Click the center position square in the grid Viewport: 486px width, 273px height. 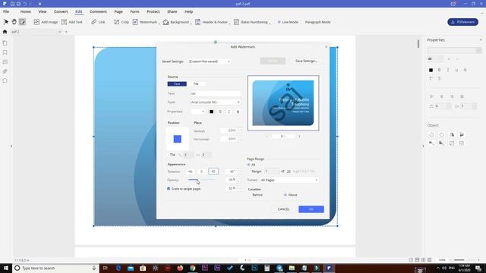click(177, 139)
